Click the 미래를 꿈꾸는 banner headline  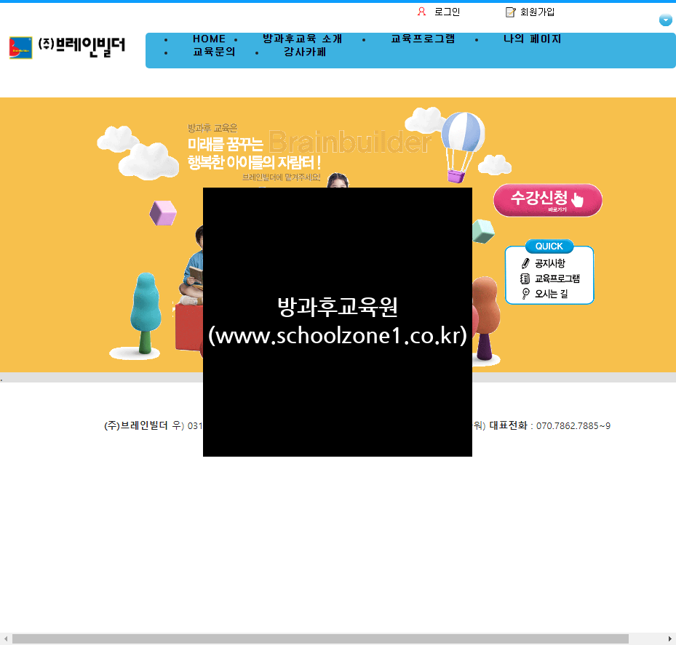(225, 144)
